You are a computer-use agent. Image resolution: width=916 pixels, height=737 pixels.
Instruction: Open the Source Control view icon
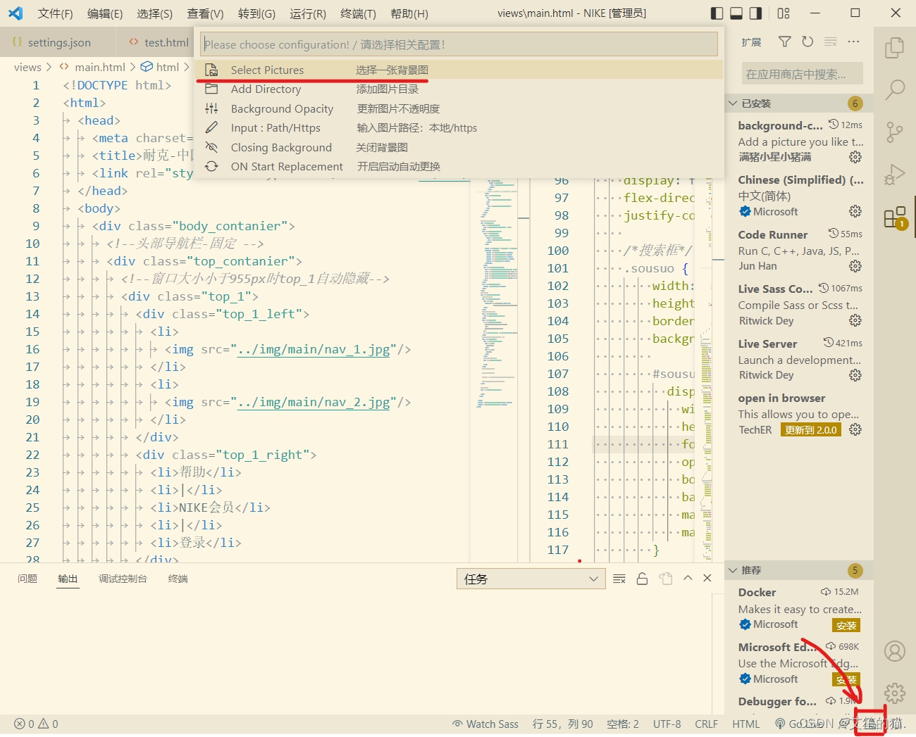pyautogui.click(x=895, y=132)
